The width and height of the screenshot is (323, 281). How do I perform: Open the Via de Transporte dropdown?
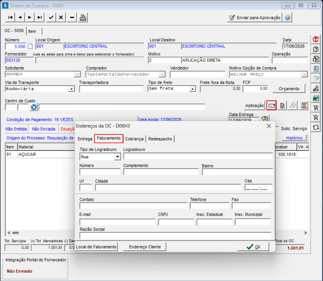(x=71, y=89)
